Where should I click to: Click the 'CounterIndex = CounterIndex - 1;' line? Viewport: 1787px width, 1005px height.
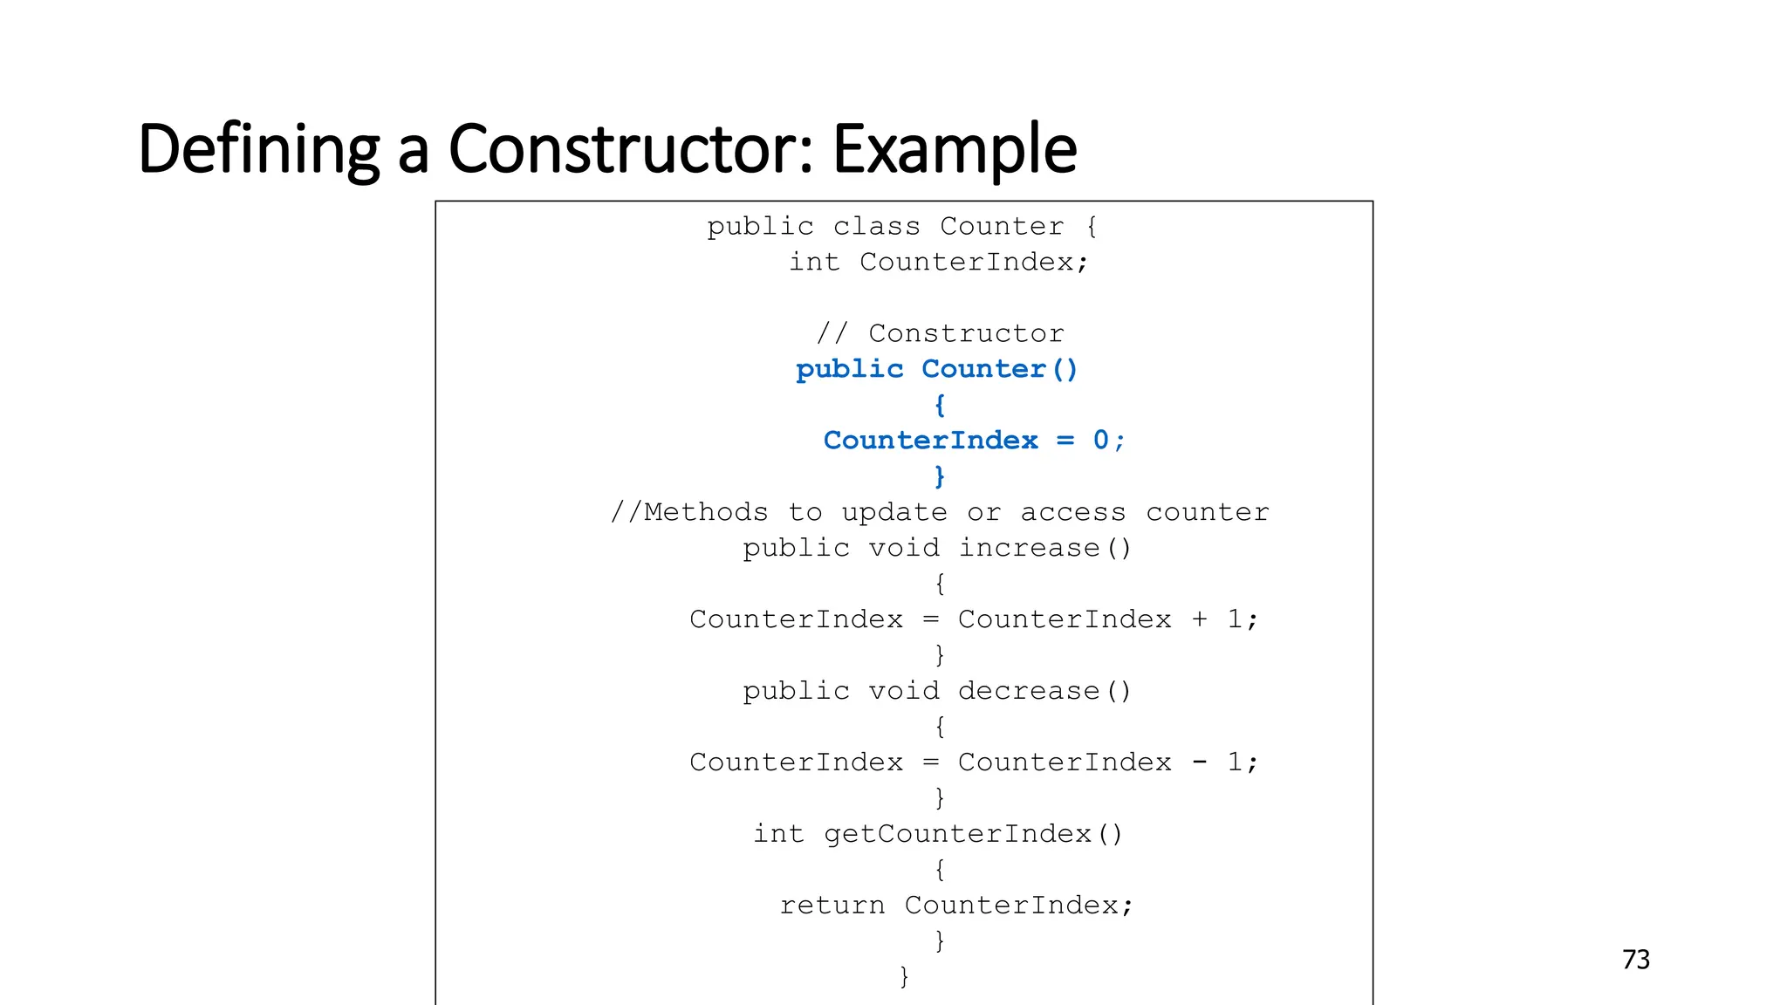pyautogui.click(x=974, y=762)
